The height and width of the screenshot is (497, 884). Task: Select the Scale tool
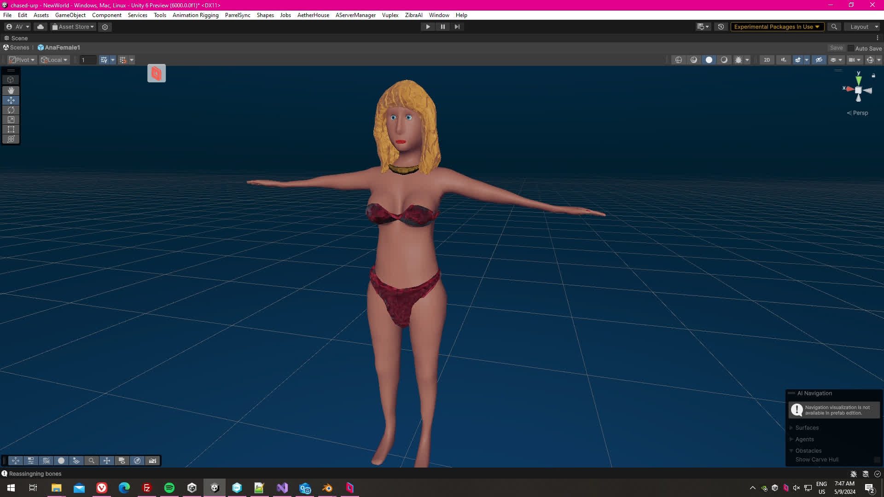pyautogui.click(x=11, y=120)
